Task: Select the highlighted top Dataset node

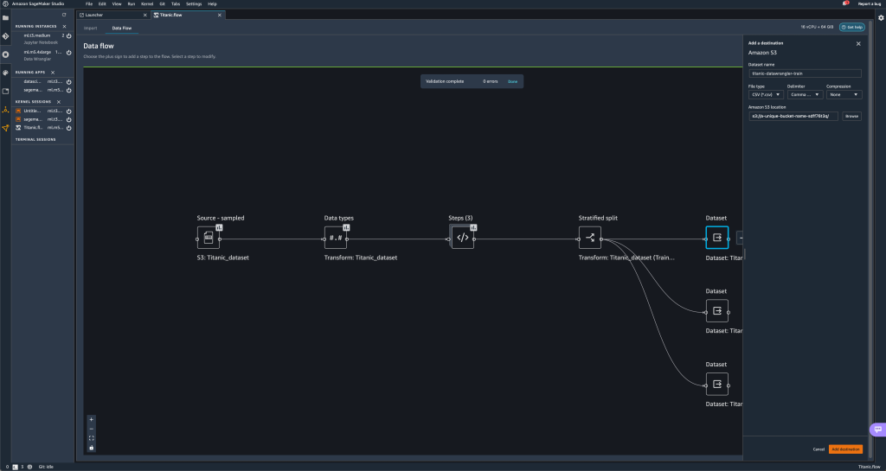Action: pyautogui.click(x=717, y=238)
